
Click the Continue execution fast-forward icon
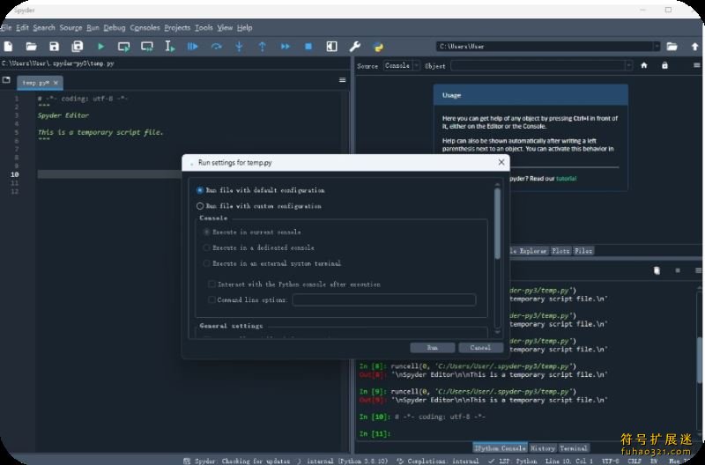coord(286,47)
